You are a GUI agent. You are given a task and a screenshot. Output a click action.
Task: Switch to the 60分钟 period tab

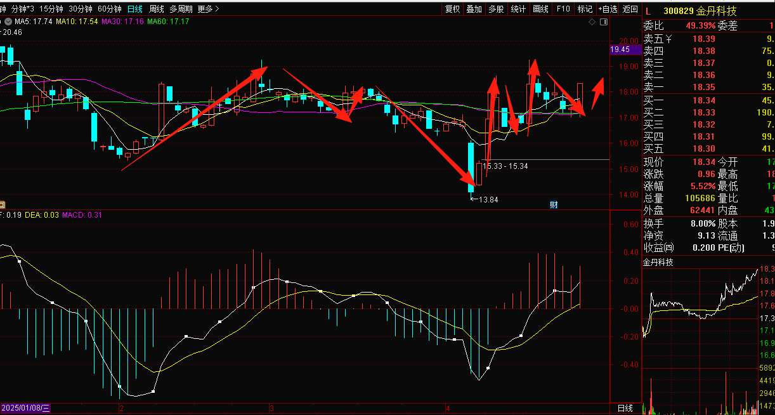[110, 9]
